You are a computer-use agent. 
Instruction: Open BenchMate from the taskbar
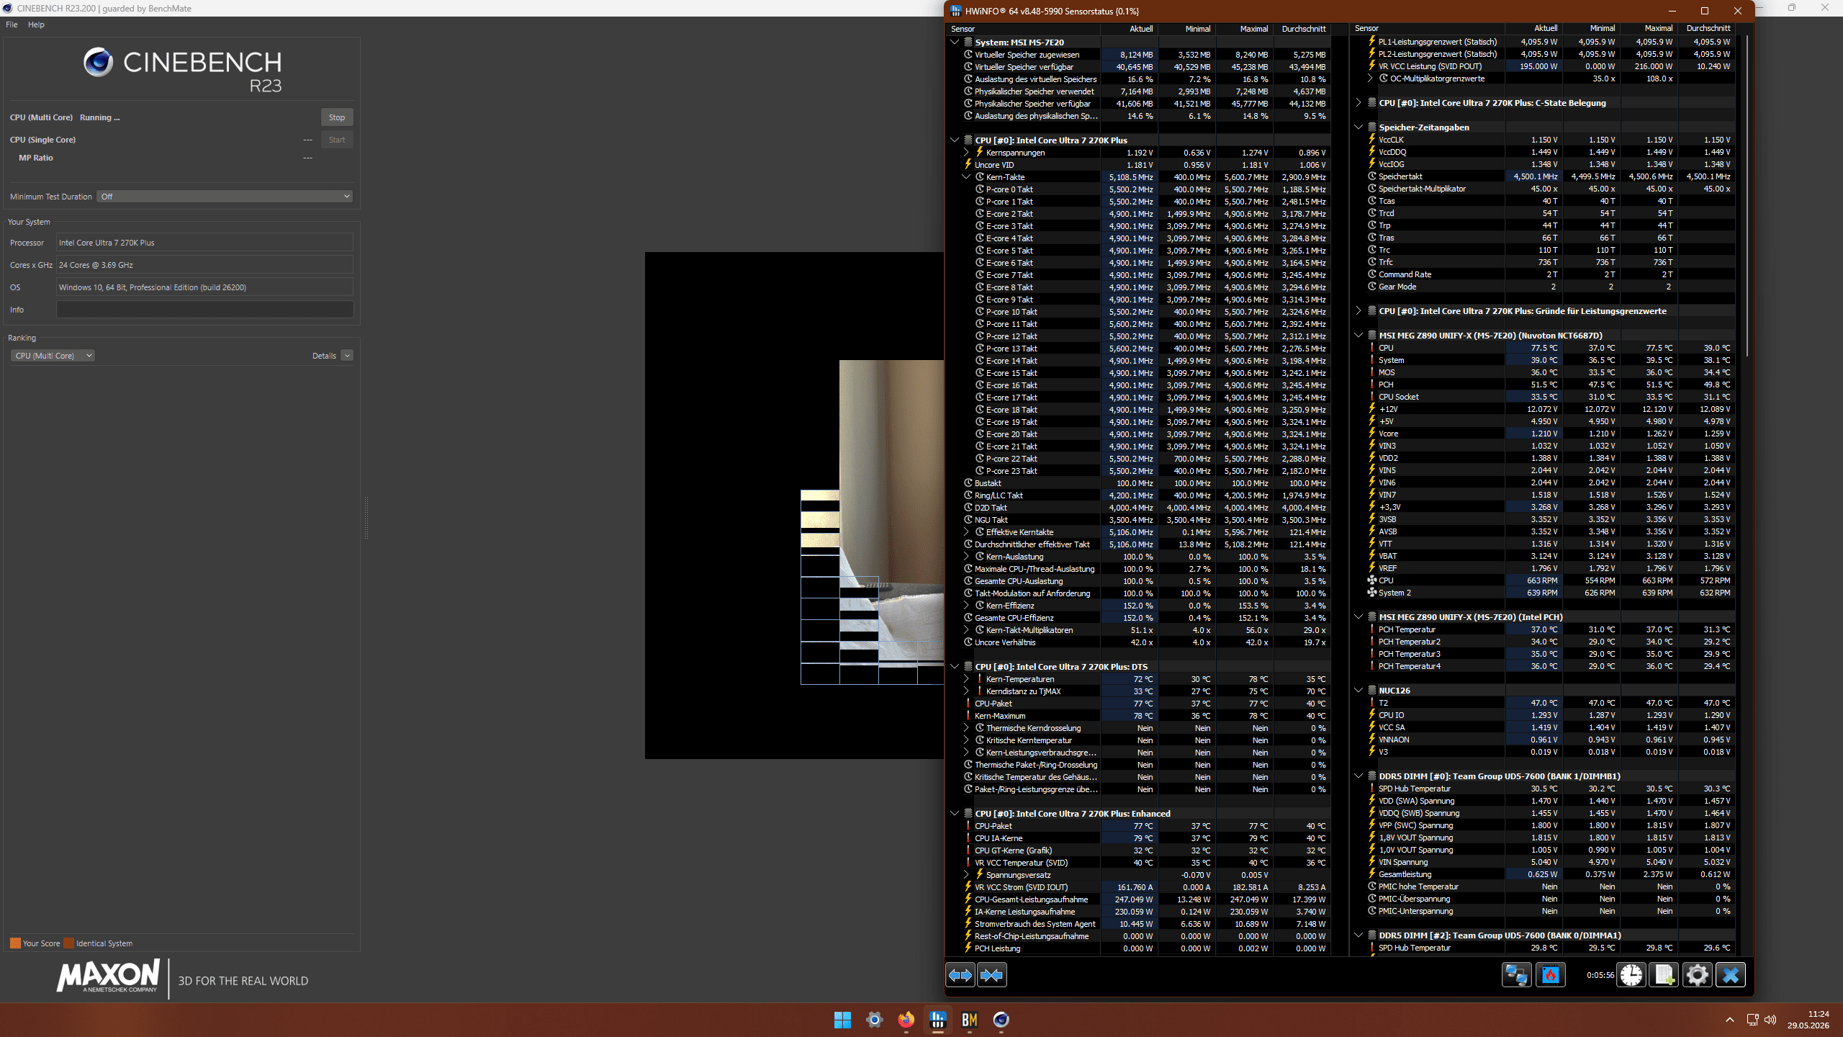(969, 1020)
